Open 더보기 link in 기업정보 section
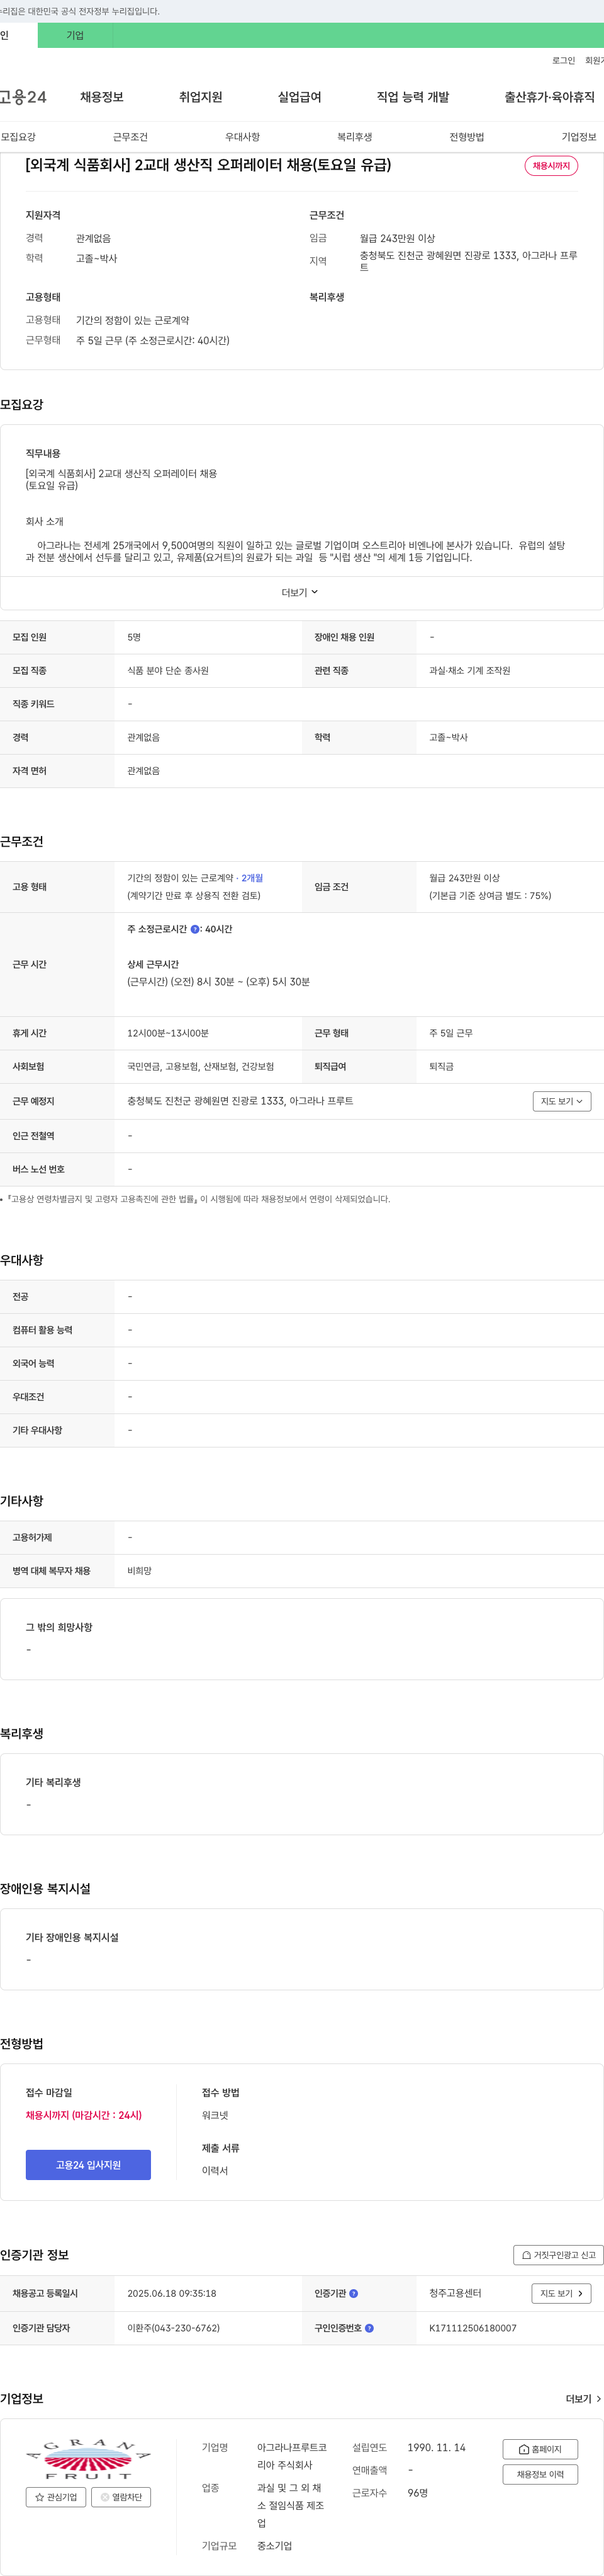This screenshot has height=2576, width=604. click(583, 2399)
